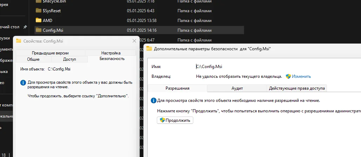Viewport: 361px width, 157px height.
Task: Click the $Recycle.Bin folder icon
Action: 39,1
